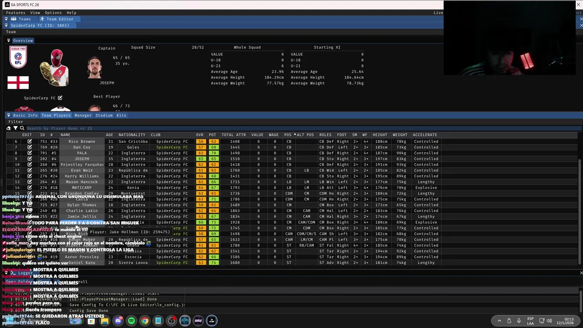This screenshot has width=583, height=328.
Task: Click USB safely remove tray icon
Action: click(509, 321)
